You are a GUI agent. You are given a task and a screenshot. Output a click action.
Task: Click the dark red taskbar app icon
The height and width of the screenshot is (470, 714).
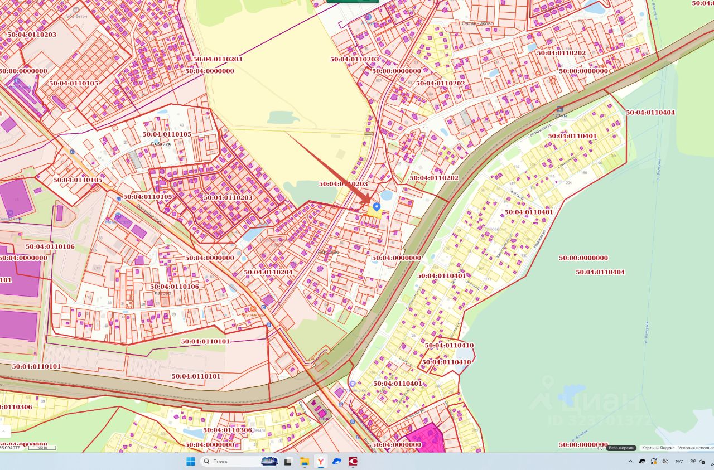pos(353,461)
